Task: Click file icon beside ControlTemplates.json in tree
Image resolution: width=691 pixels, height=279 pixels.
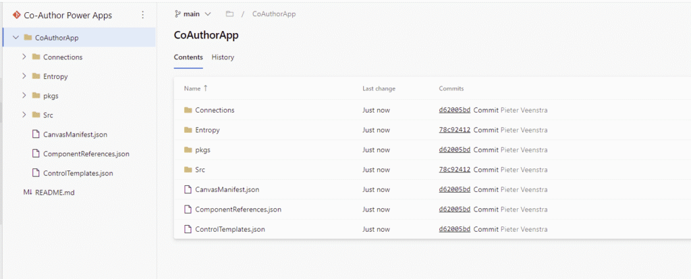Action: (x=36, y=173)
